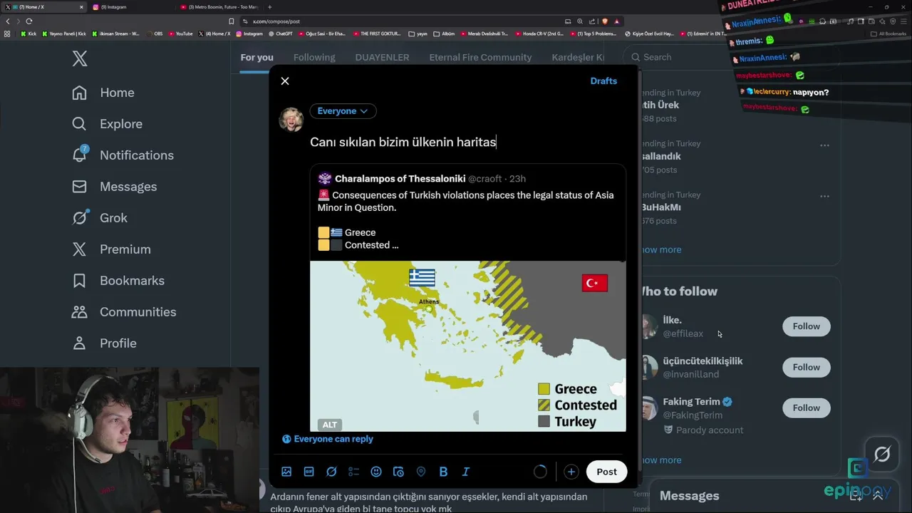Screen dimensions: 912x513
Task: Click the ALT badge on the map image
Action: [329, 425]
